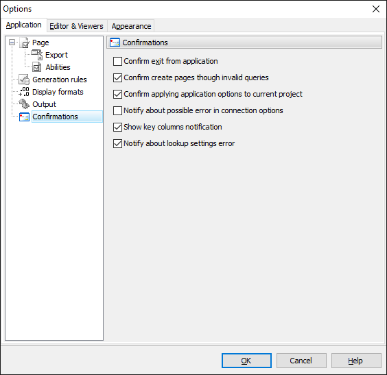This screenshot has width=387, height=375.
Task: Click the Confirmations header panel icon
Action: click(x=115, y=43)
